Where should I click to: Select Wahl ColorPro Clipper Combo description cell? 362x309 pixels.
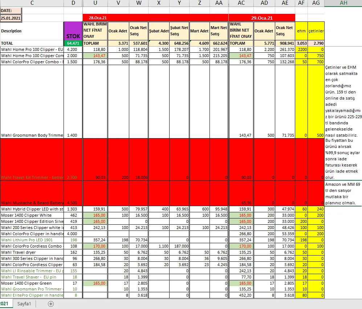[32, 62]
